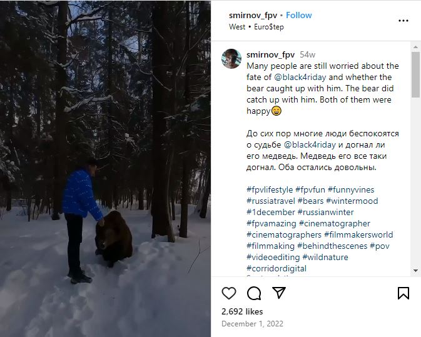Image resolution: width=421 pixels, height=337 pixels.
Task: Click the commenter profile picture avatar
Action: (x=231, y=58)
